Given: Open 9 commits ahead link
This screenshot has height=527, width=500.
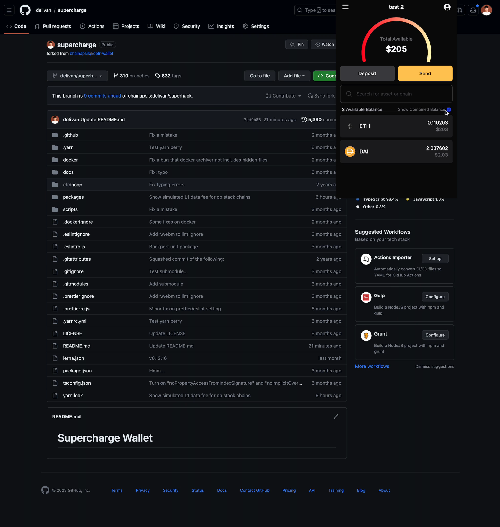Looking at the screenshot, I should (102, 96).
